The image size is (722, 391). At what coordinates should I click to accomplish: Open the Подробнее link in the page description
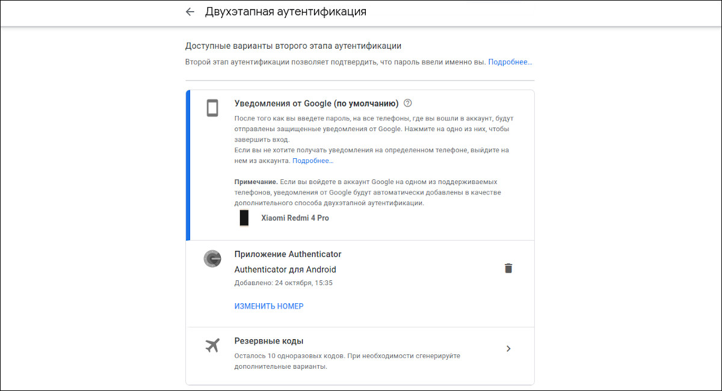(510, 61)
